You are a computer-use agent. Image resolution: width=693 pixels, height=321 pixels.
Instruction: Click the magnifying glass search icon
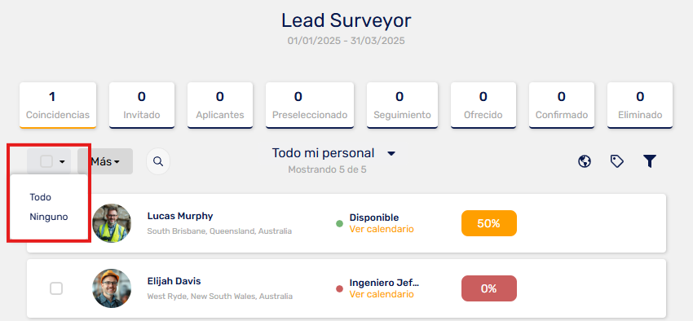pos(158,161)
